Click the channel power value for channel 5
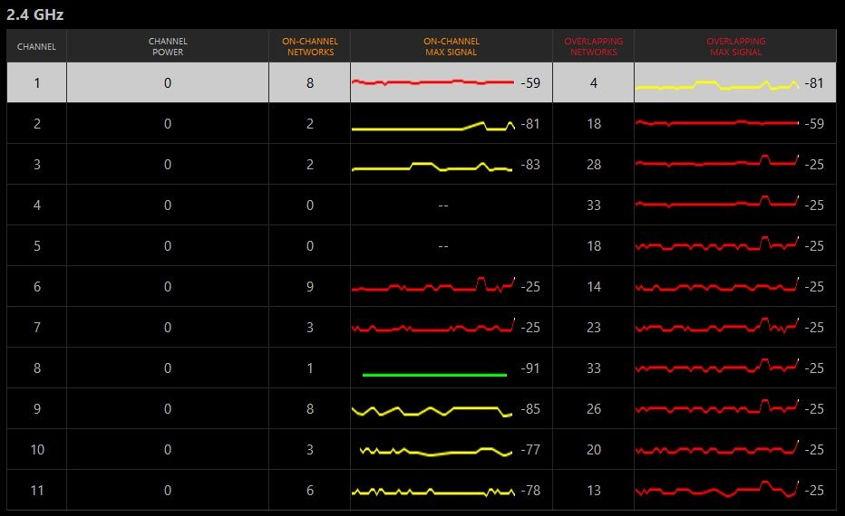This screenshot has width=845, height=516. point(168,246)
